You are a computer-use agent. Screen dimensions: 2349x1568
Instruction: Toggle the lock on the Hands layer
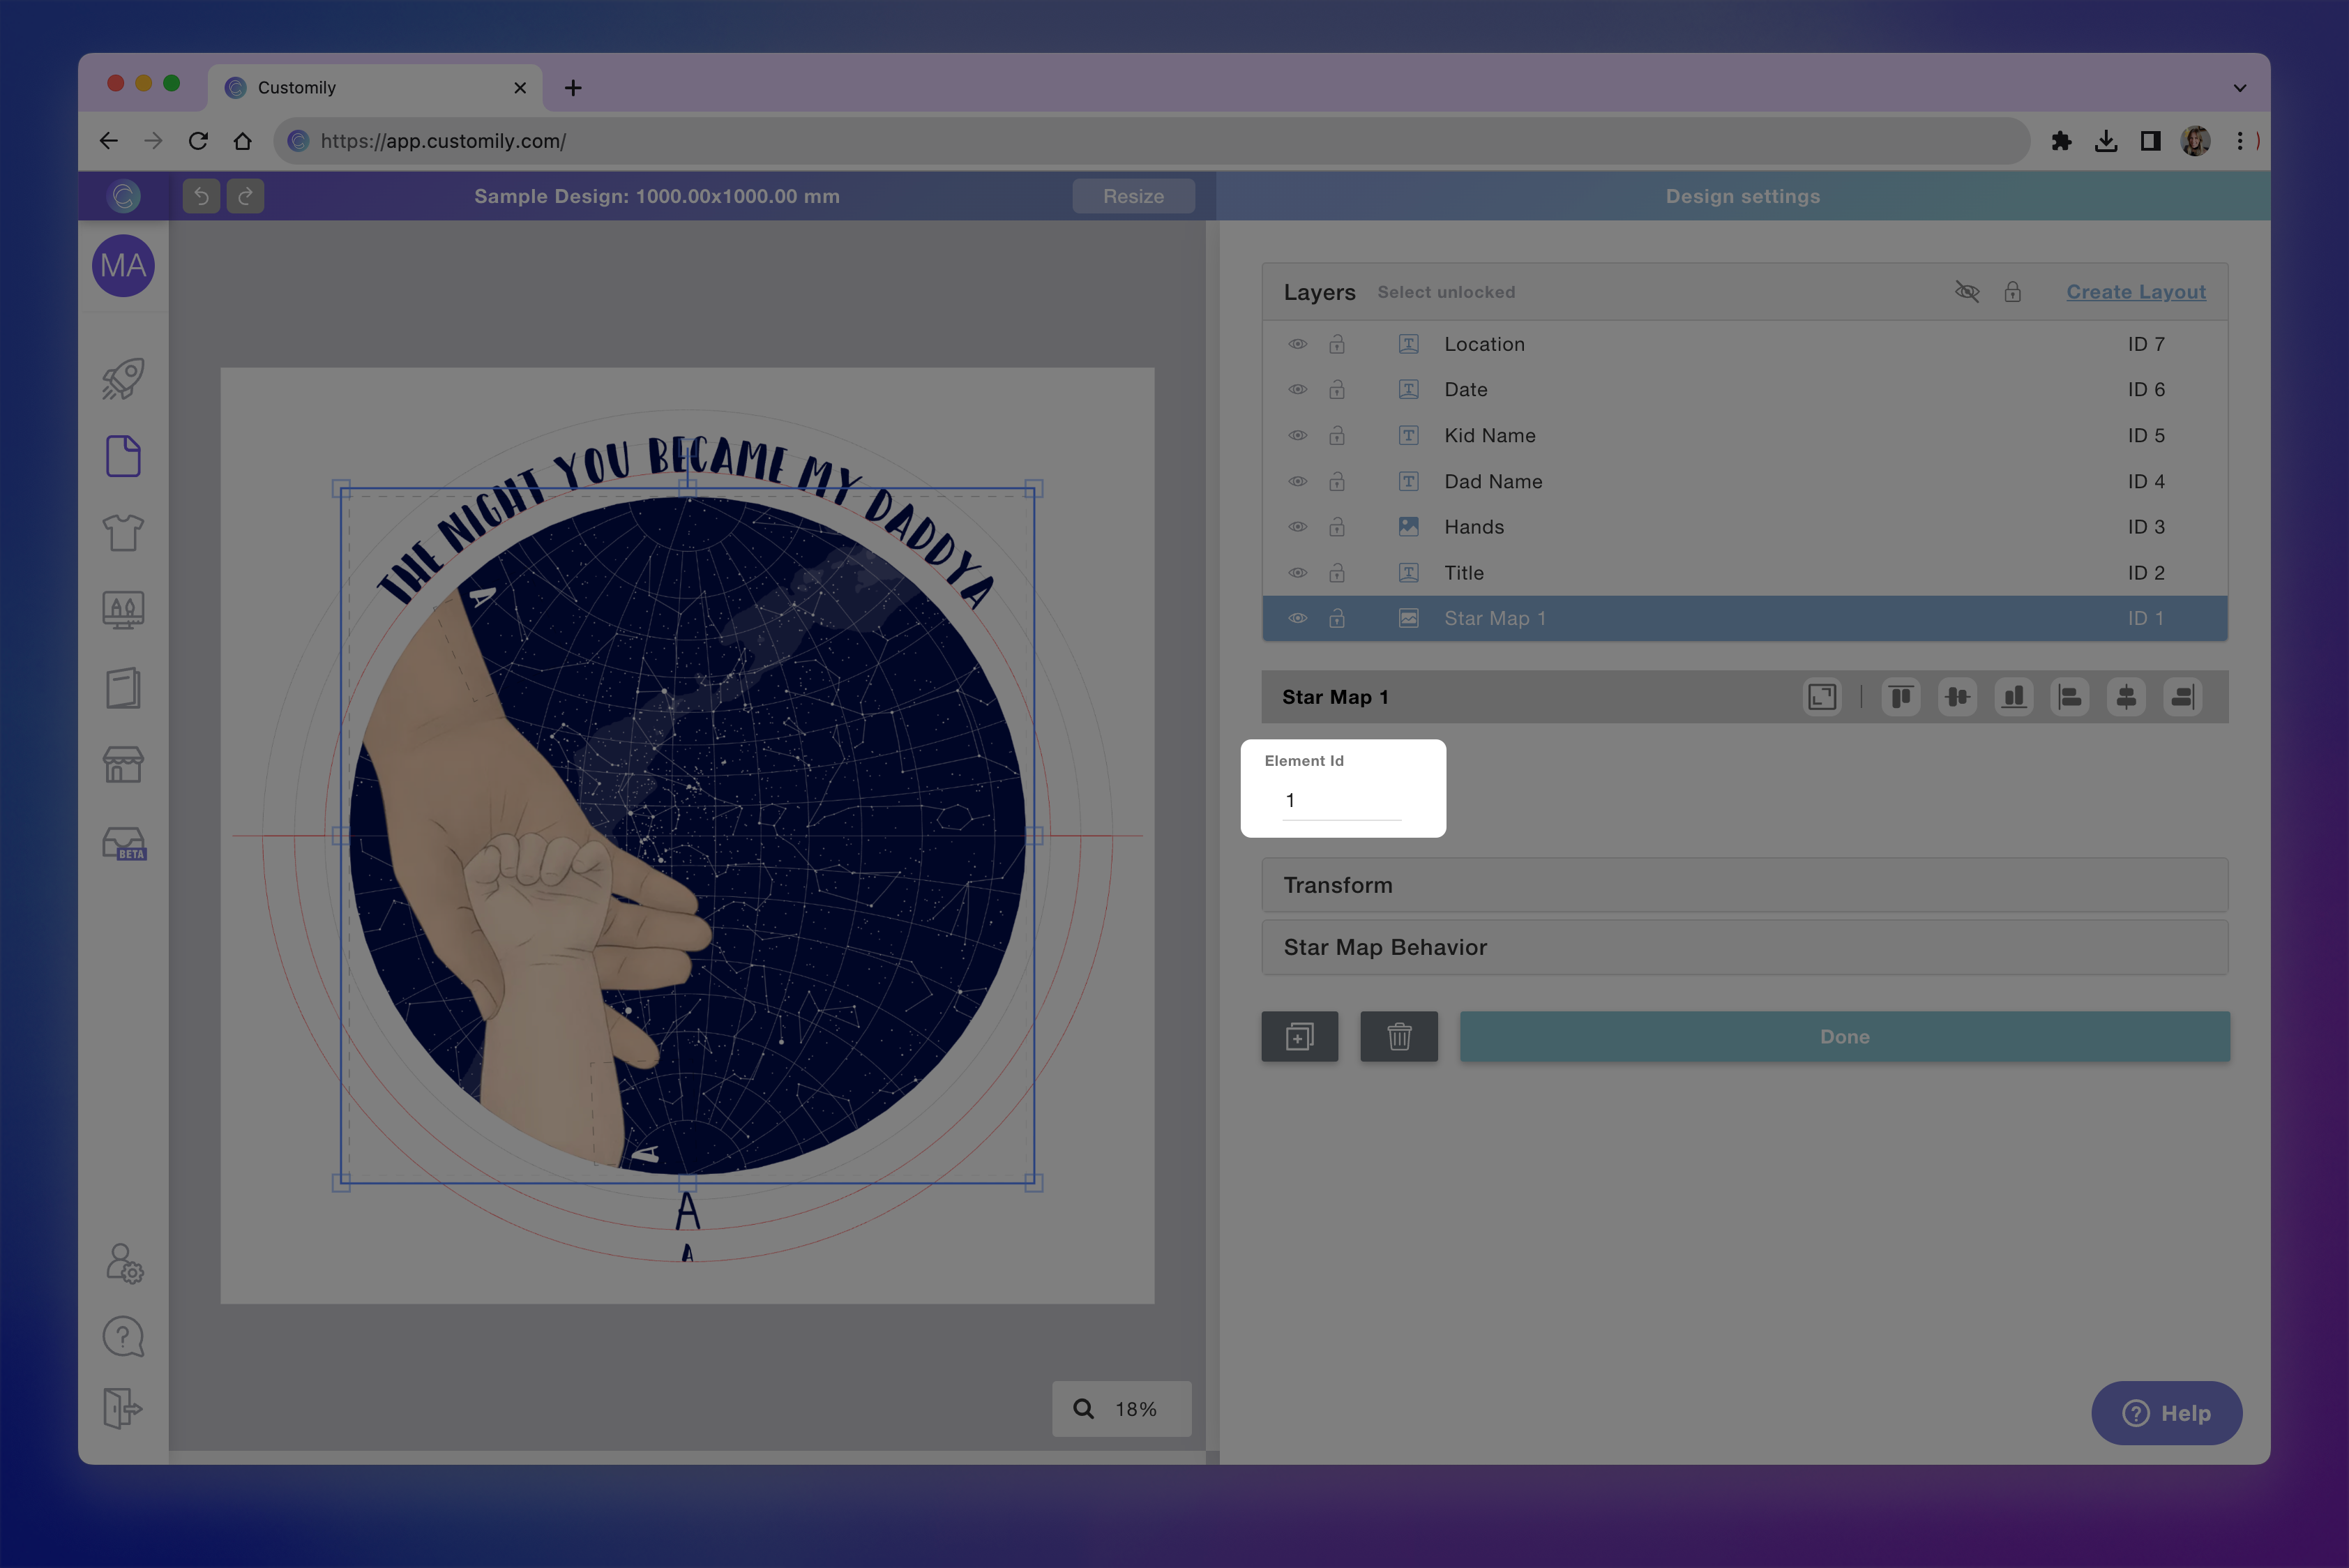pos(1336,527)
